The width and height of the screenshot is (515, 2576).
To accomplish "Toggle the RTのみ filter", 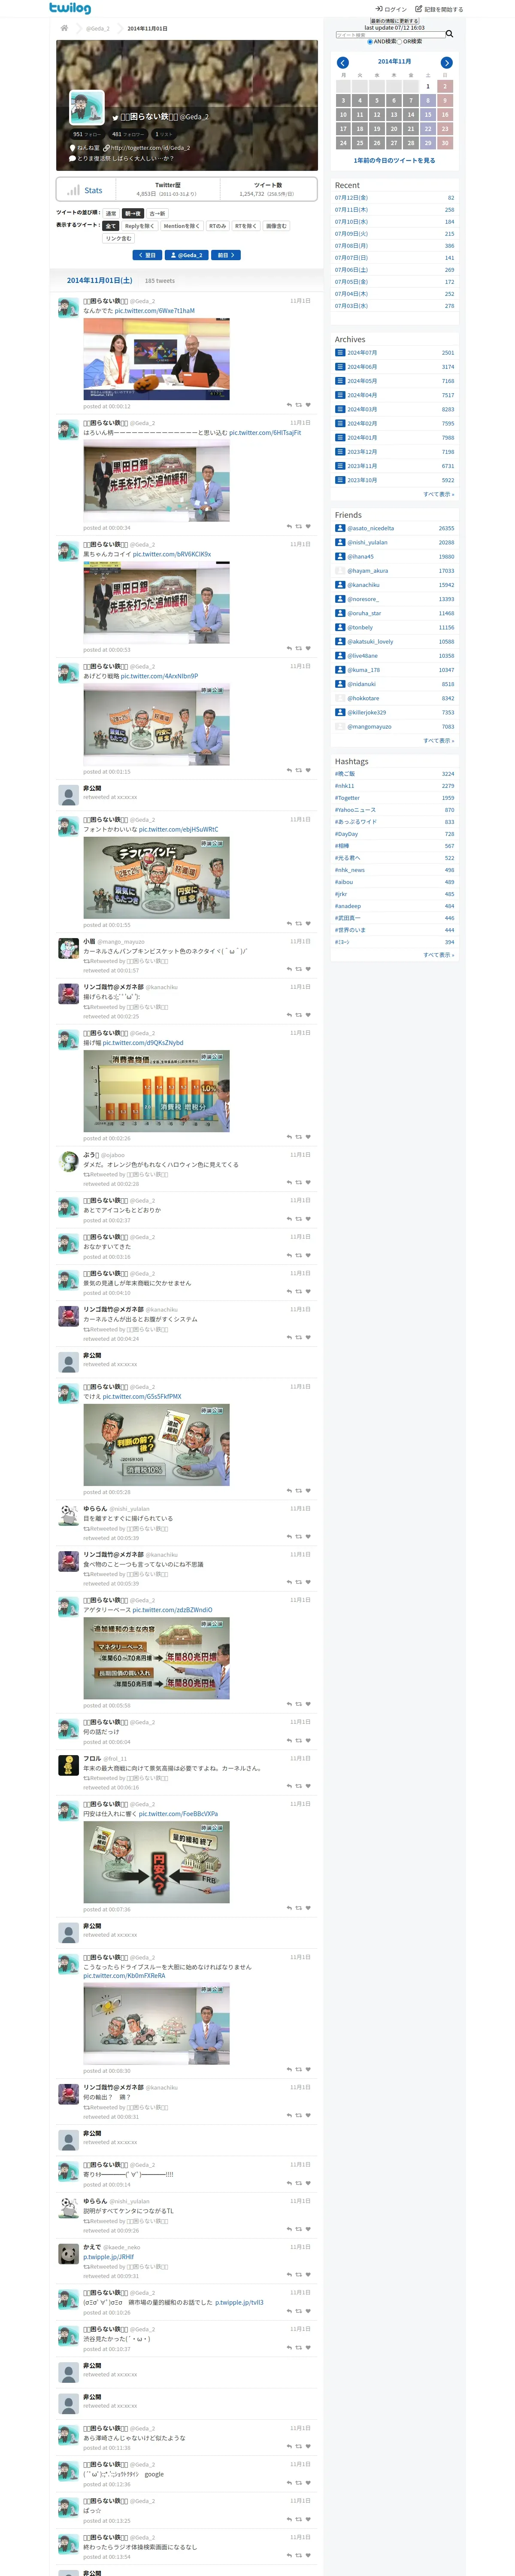I will [217, 226].
